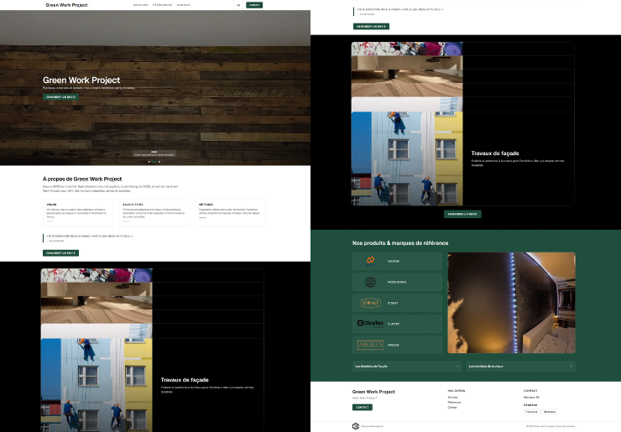Open the Méthode card
The image size is (621, 432).
[230, 212]
